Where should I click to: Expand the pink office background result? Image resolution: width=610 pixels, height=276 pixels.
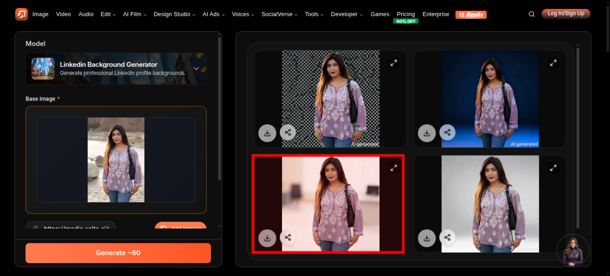(x=394, y=168)
